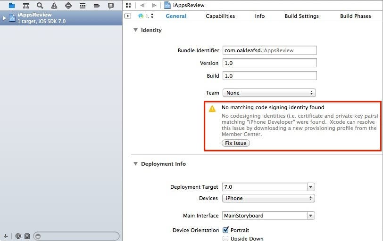Show source-controlled files filter
383x241 pixels.
pos(27,236)
